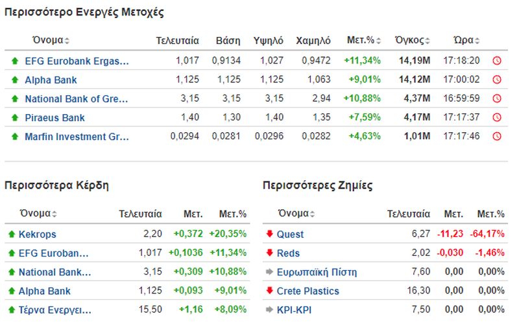The width and height of the screenshot is (519, 333).
Task: Click the Χαμηλό column header
Action: (x=313, y=41)
